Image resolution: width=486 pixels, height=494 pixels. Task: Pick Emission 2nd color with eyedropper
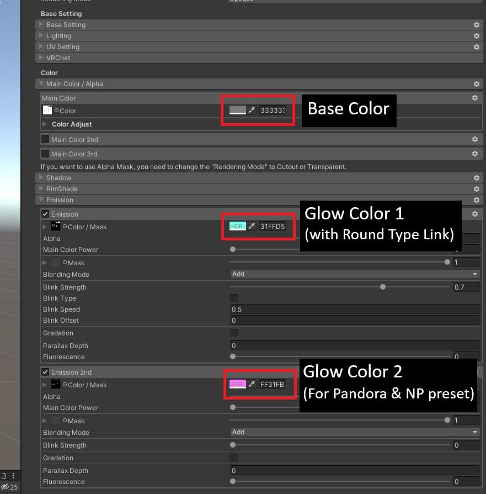(252, 384)
